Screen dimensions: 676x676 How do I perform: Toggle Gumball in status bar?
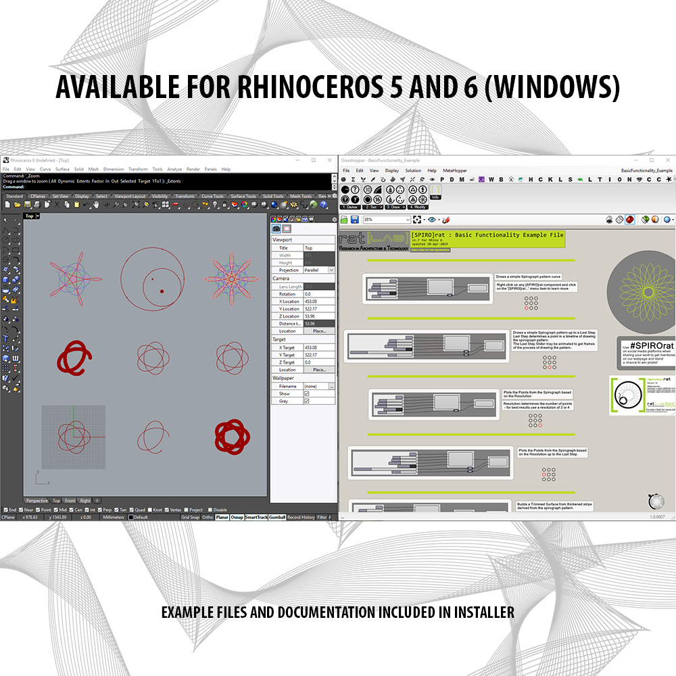click(277, 517)
